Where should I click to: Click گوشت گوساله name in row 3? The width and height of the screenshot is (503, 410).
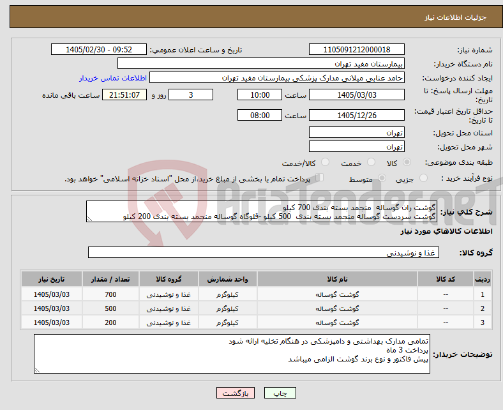click(x=337, y=323)
